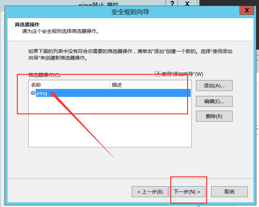Image resolution: width=259 pixels, height=207 pixels.
Task: Click help button in ping禁止 属性 window
Action: 172,3
